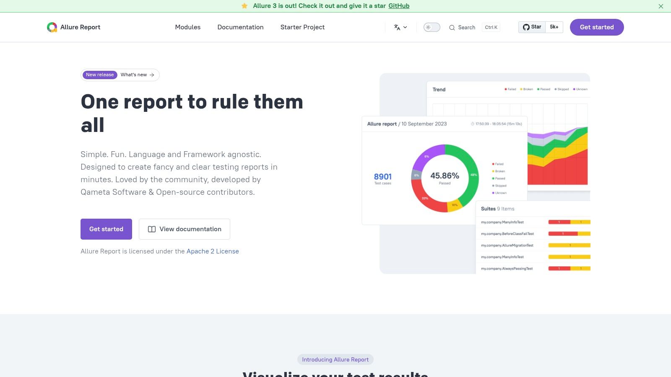Click the One report to rule them all heading

192,114
